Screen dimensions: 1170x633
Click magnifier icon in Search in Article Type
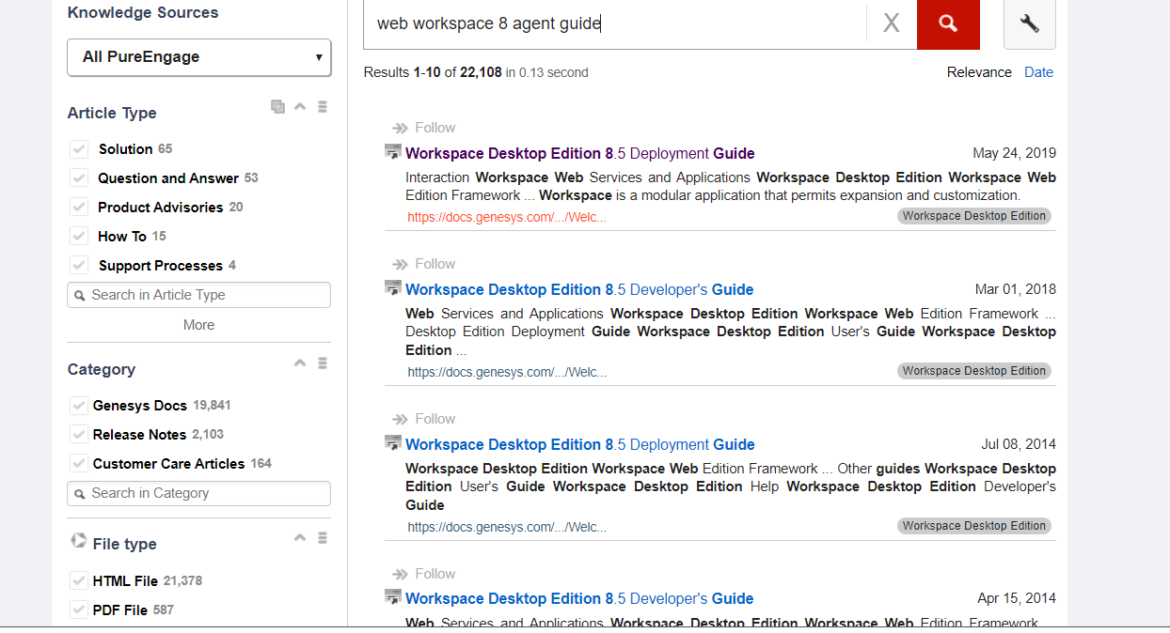pos(80,296)
